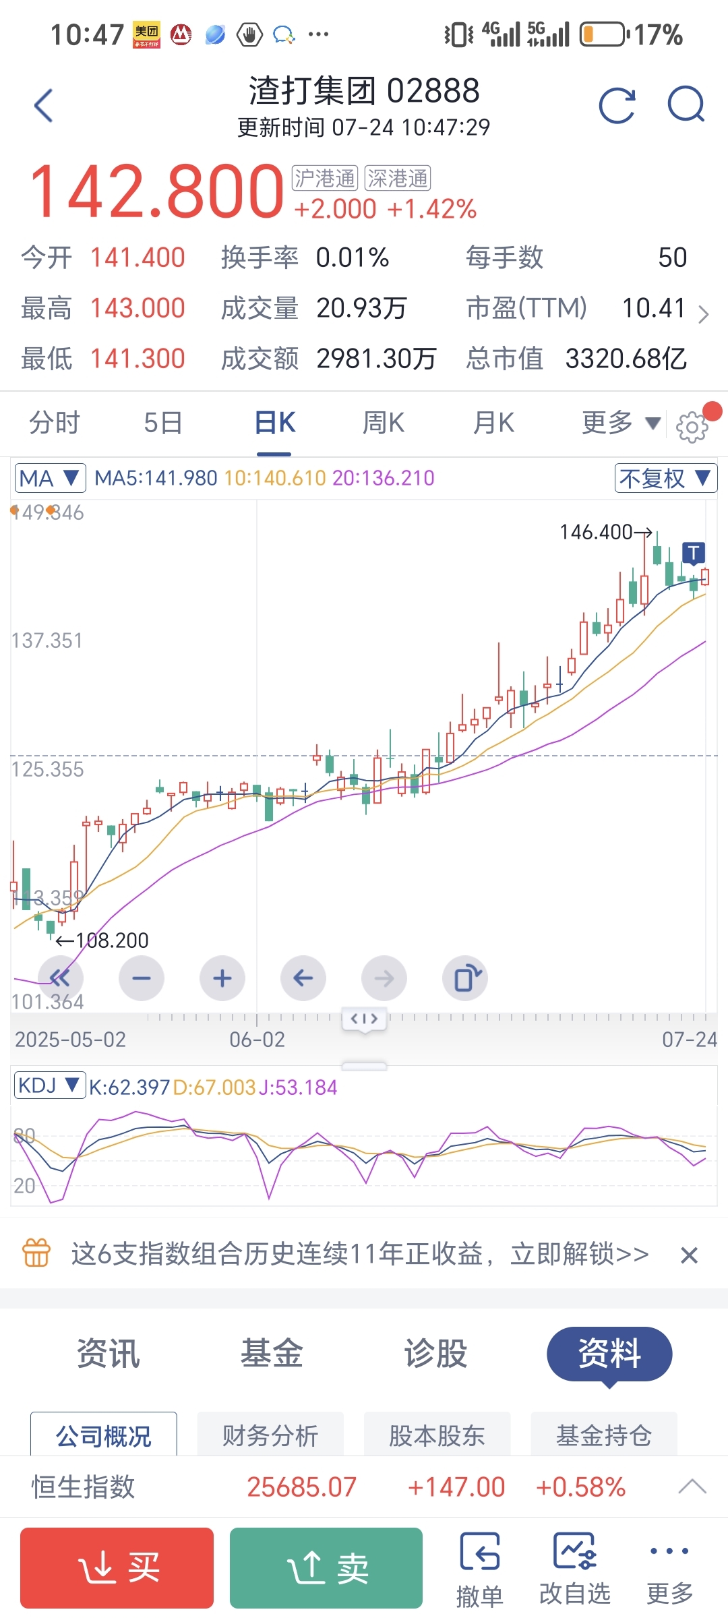728x1618 pixels.
Task: Open 财务分析 financial analysis sub-tab
Action: coord(270,1435)
